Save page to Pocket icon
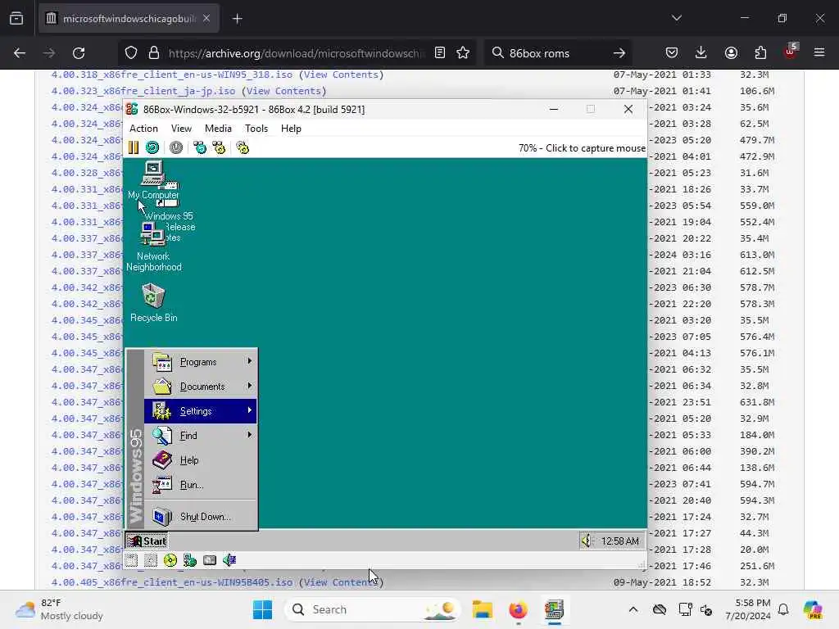Viewport: 839px width, 629px height. pyautogui.click(x=672, y=53)
